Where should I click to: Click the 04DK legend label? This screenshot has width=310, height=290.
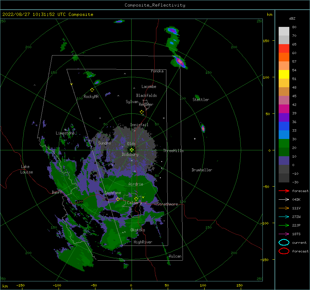point(296,200)
